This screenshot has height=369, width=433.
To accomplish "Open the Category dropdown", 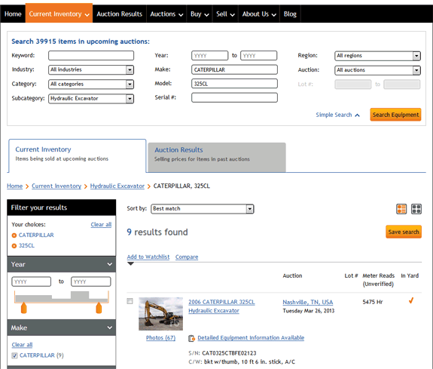I will [91, 85].
